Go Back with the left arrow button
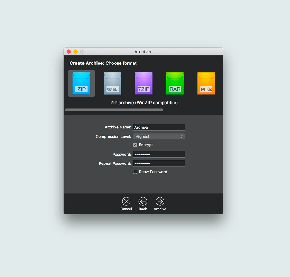 pyautogui.click(x=143, y=201)
